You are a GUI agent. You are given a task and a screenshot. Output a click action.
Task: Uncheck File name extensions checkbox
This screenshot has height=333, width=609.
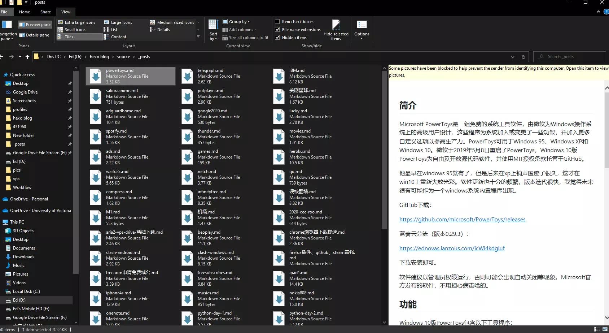(x=277, y=30)
